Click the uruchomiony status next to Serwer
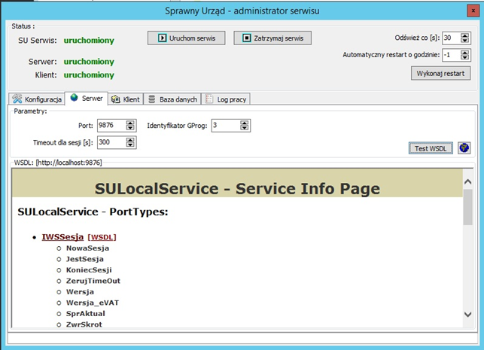This screenshot has height=350, width=484. [89, 62]
